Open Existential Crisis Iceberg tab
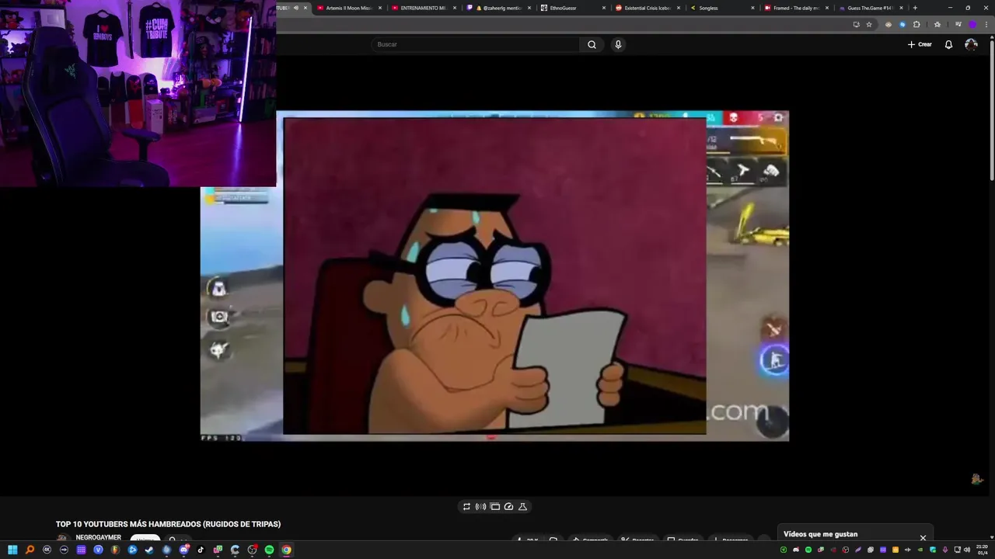Viewport: 995px width, 559px height. click(x=648, y=8)
